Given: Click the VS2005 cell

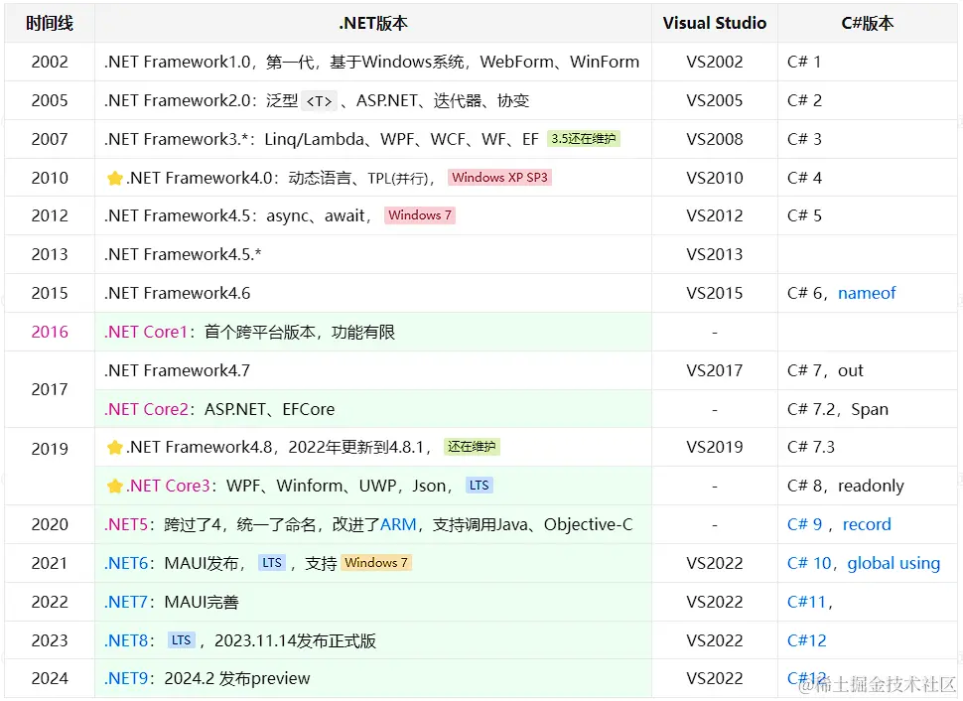Looking at the screenshot, I should 715,100.
